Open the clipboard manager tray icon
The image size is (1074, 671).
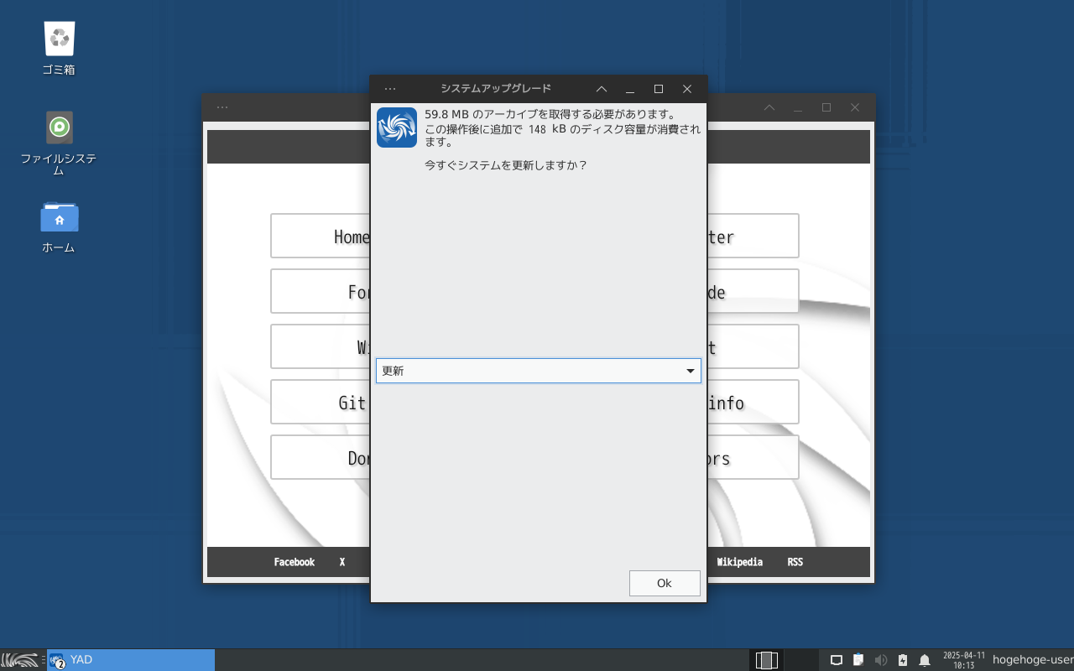(x=858, y=660)
